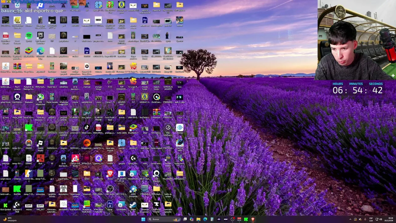Select the Guidelines Streams PDF icon
The image size is (396, 223).
click(6, 38)
